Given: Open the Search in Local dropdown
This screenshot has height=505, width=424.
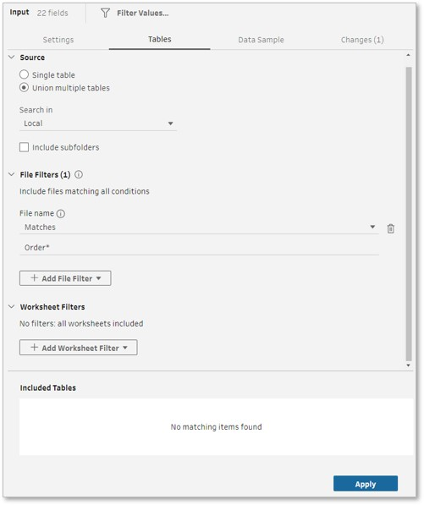Looking at the screenshot, I should [98, 124].
